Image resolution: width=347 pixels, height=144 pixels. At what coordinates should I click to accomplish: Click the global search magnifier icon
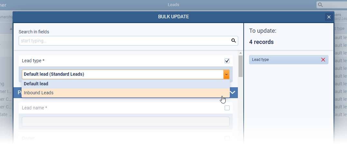320,5
